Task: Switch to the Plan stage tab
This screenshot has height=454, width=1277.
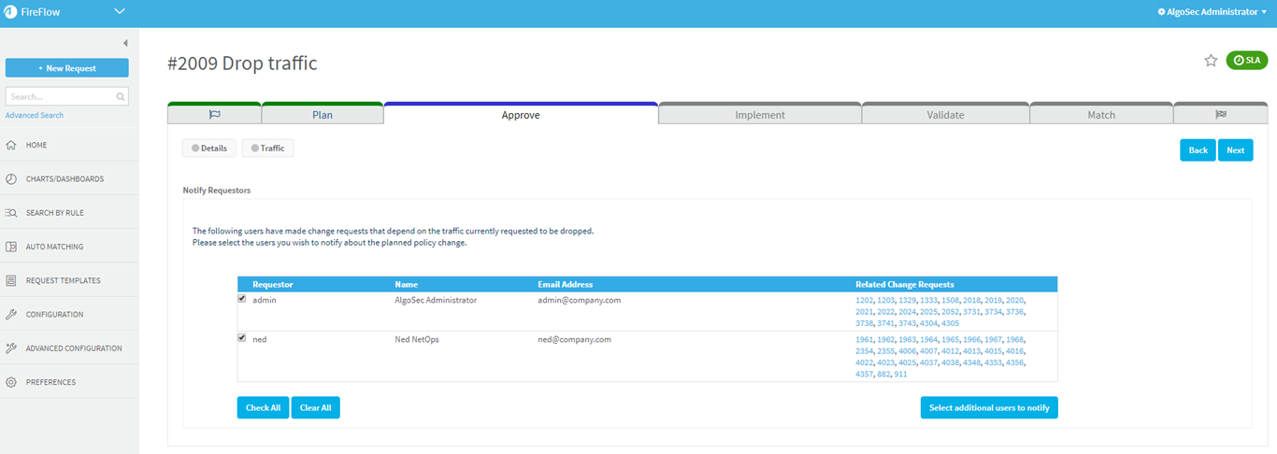Action: [x=322, y=115]
